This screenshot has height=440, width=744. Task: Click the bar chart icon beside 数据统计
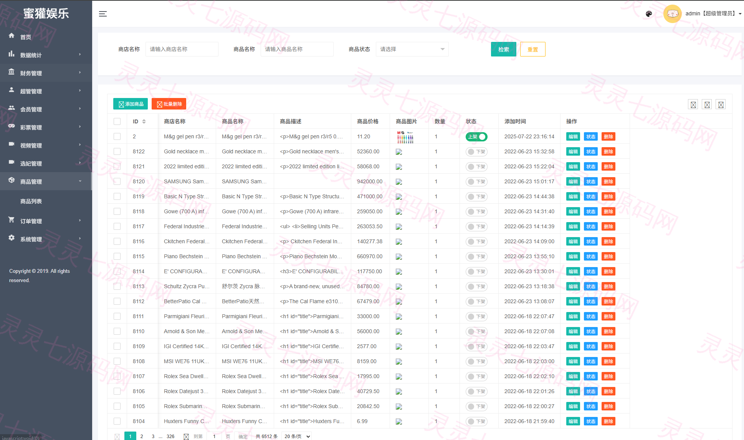pyautogui.click(x=12, y=54)
